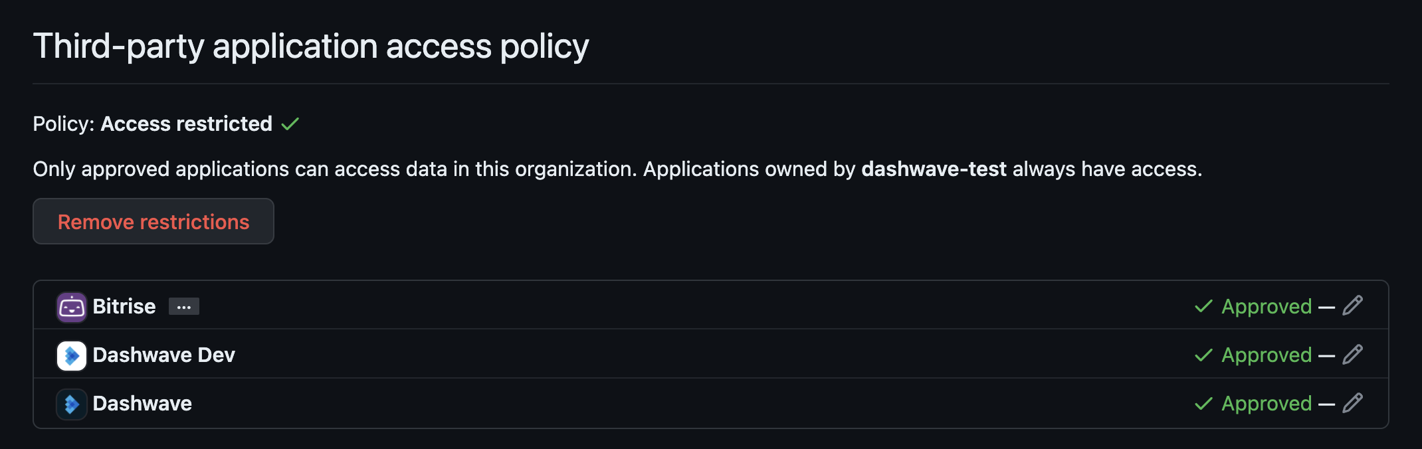1422x449 pixels.
Task: Click the Approved checkmark for Dashwave Dev
Action: pos(1203,355)
